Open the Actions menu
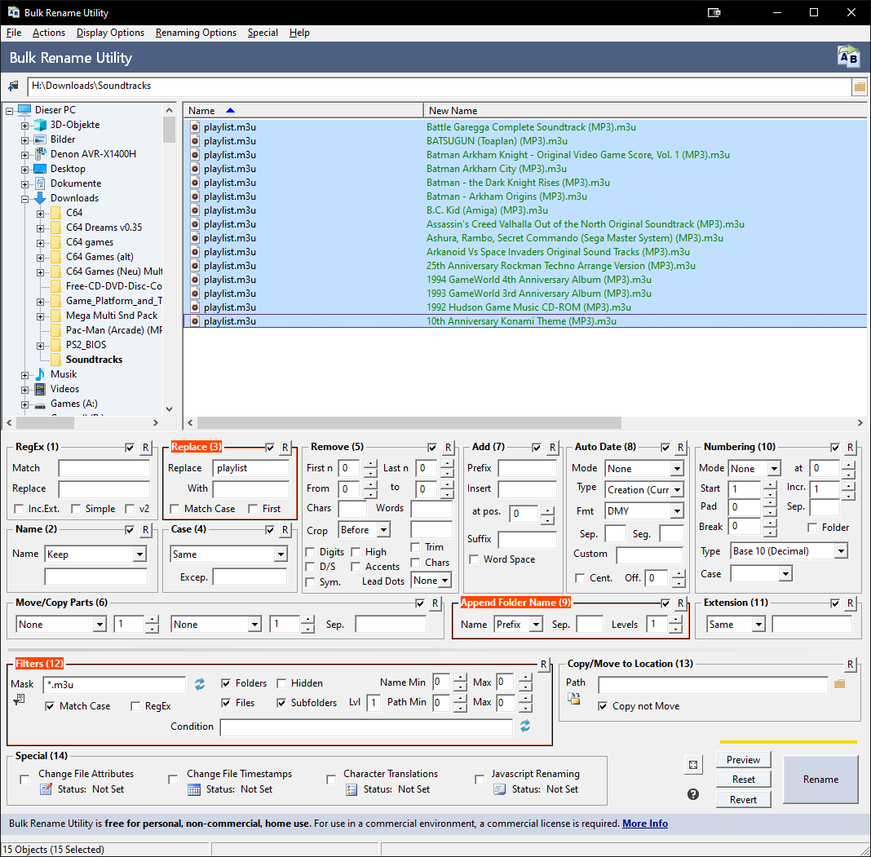The image size is (871, 857). pos(49,33)
